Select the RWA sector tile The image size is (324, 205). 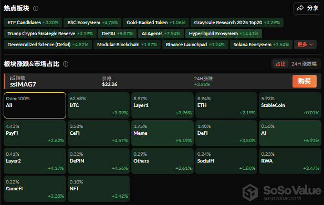coord(290,161)
